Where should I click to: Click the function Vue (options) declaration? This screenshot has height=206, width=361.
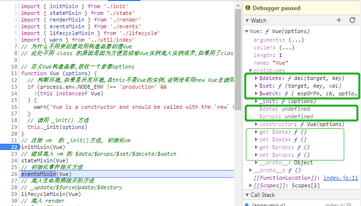[59, 73]
